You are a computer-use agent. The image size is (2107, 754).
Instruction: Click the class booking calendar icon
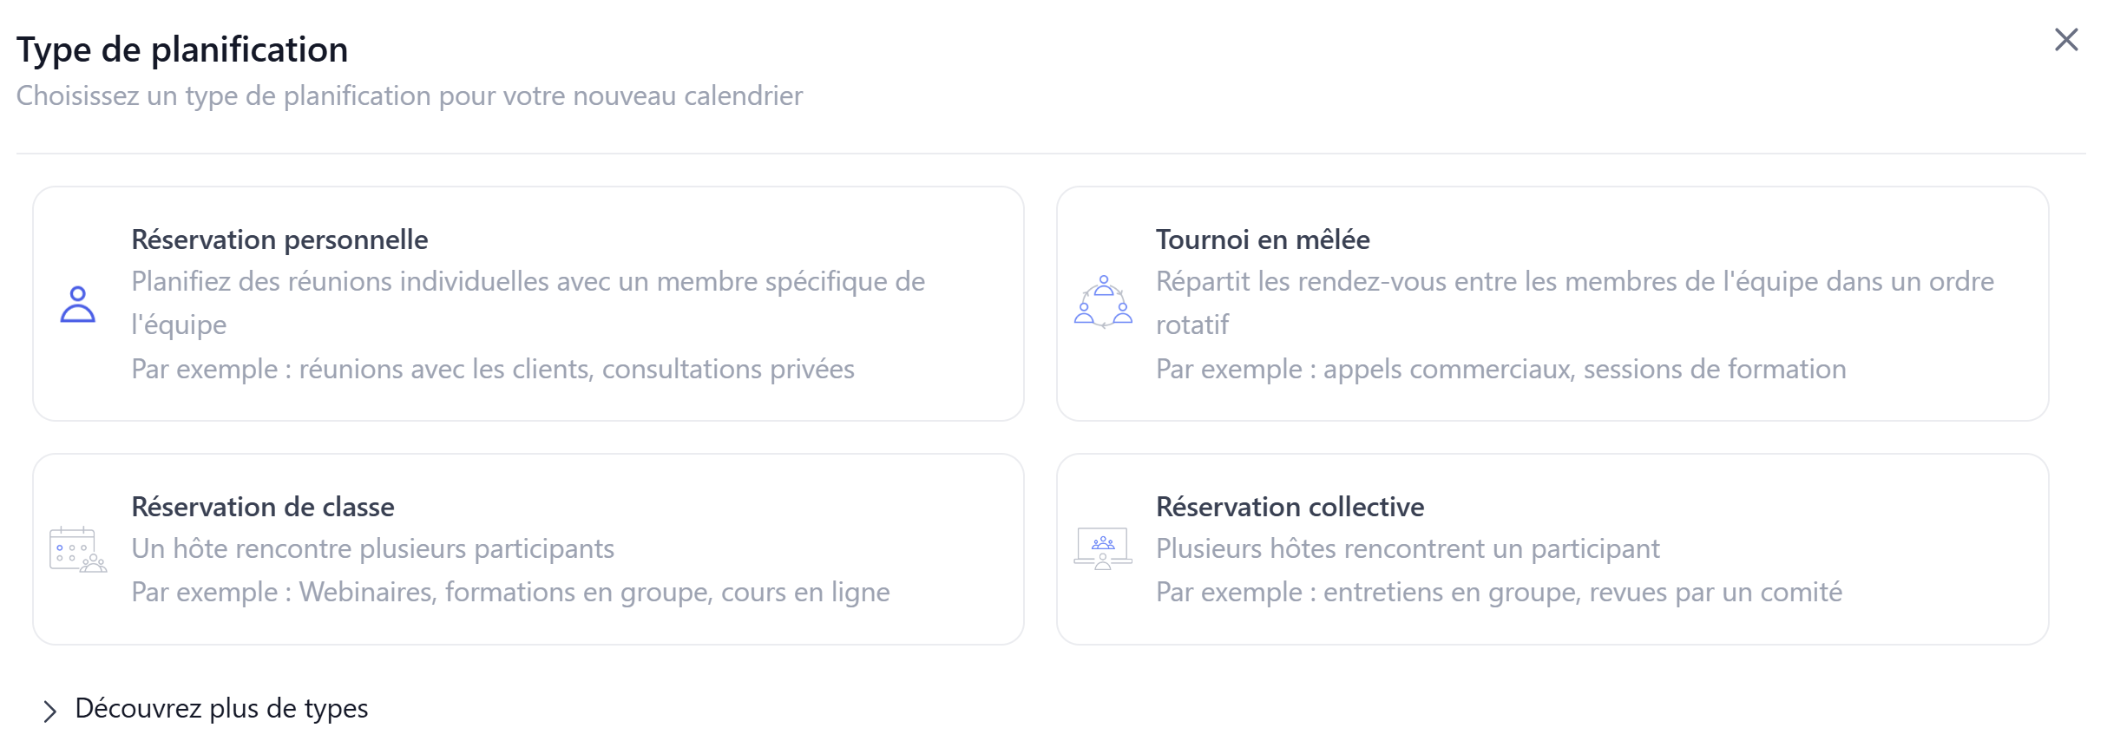point(78,549)
